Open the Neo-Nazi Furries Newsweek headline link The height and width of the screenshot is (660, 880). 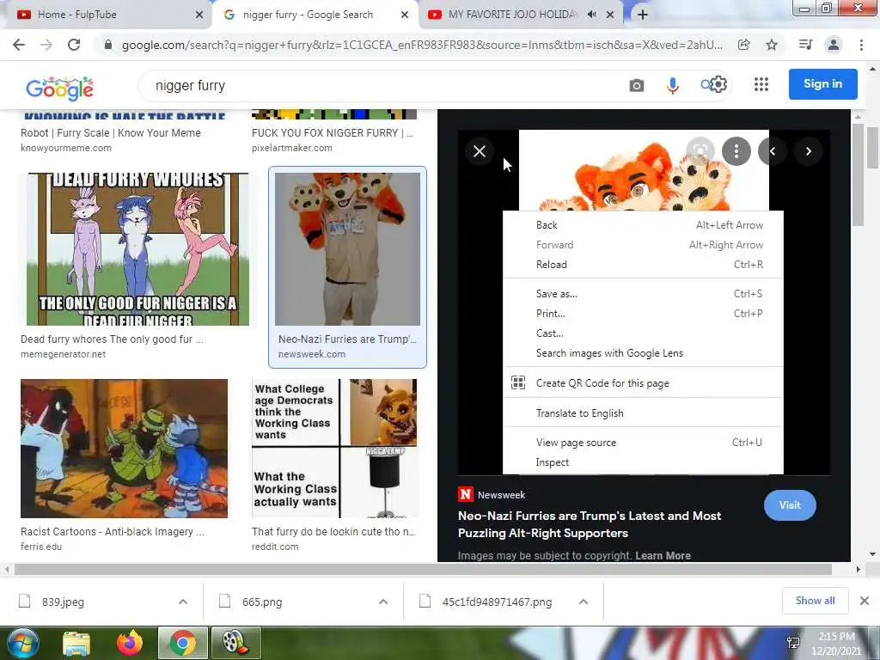(590, 524)
